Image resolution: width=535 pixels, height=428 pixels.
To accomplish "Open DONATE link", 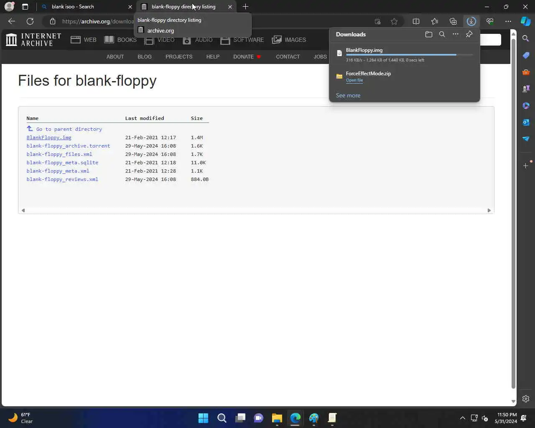I will coord(247,56).
